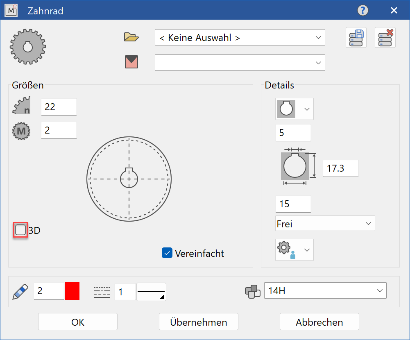The height and width of the screenshot is (340, 410).
Task: Click the bore dimension diagram icon
Action: coord(298,166)
